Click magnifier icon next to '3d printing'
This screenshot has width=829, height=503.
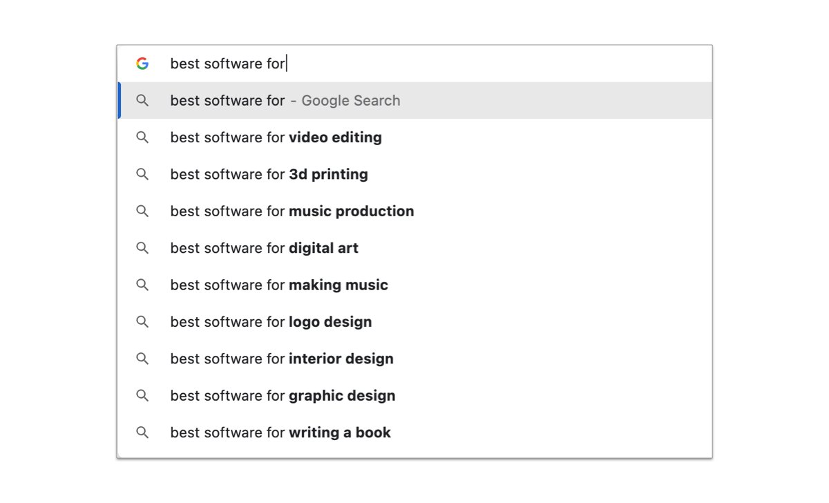[x=142, y=174]
